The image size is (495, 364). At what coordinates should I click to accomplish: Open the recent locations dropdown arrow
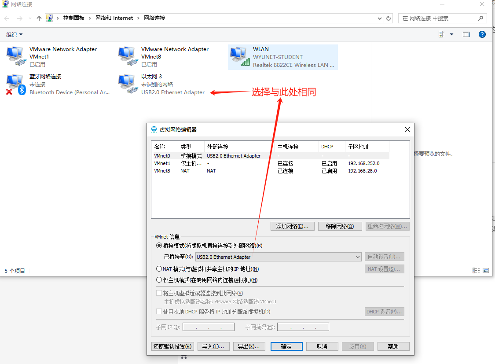point(30,18)
